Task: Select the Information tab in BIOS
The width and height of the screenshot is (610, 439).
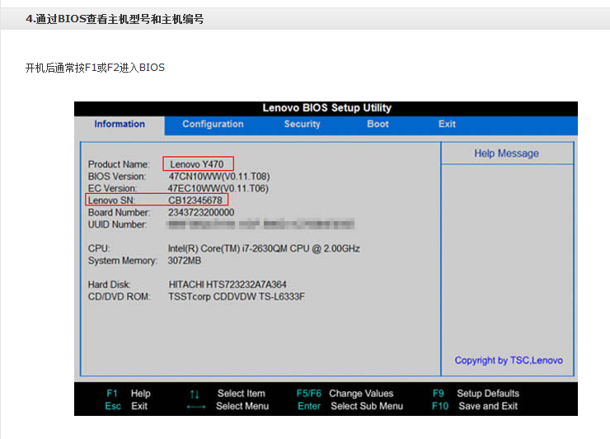Action: [x=120, y=125]
